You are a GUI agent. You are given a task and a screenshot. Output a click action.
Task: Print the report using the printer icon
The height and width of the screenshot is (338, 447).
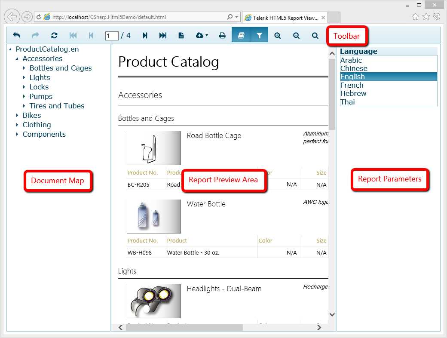pyautogui.click(x=222, y=35)
